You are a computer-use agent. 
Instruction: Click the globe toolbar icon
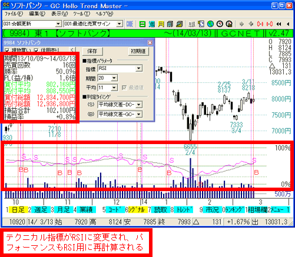(210, 24)
